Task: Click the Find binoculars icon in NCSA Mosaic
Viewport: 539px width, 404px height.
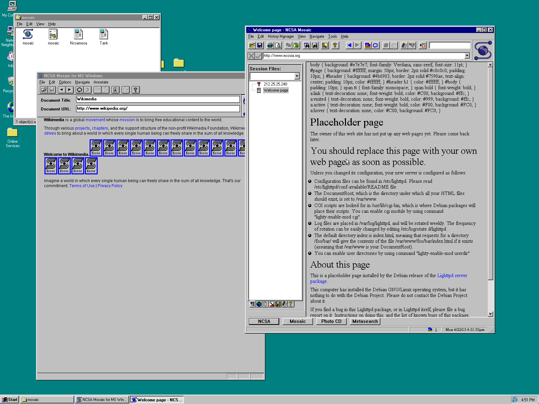Action: coord(307,45)
